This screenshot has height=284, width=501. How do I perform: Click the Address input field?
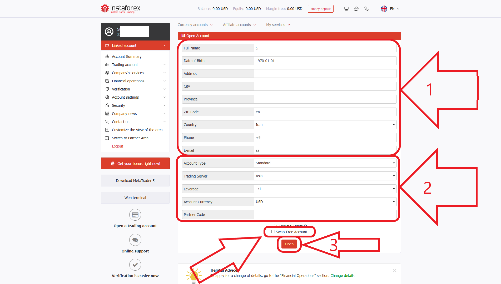(325, 74)
